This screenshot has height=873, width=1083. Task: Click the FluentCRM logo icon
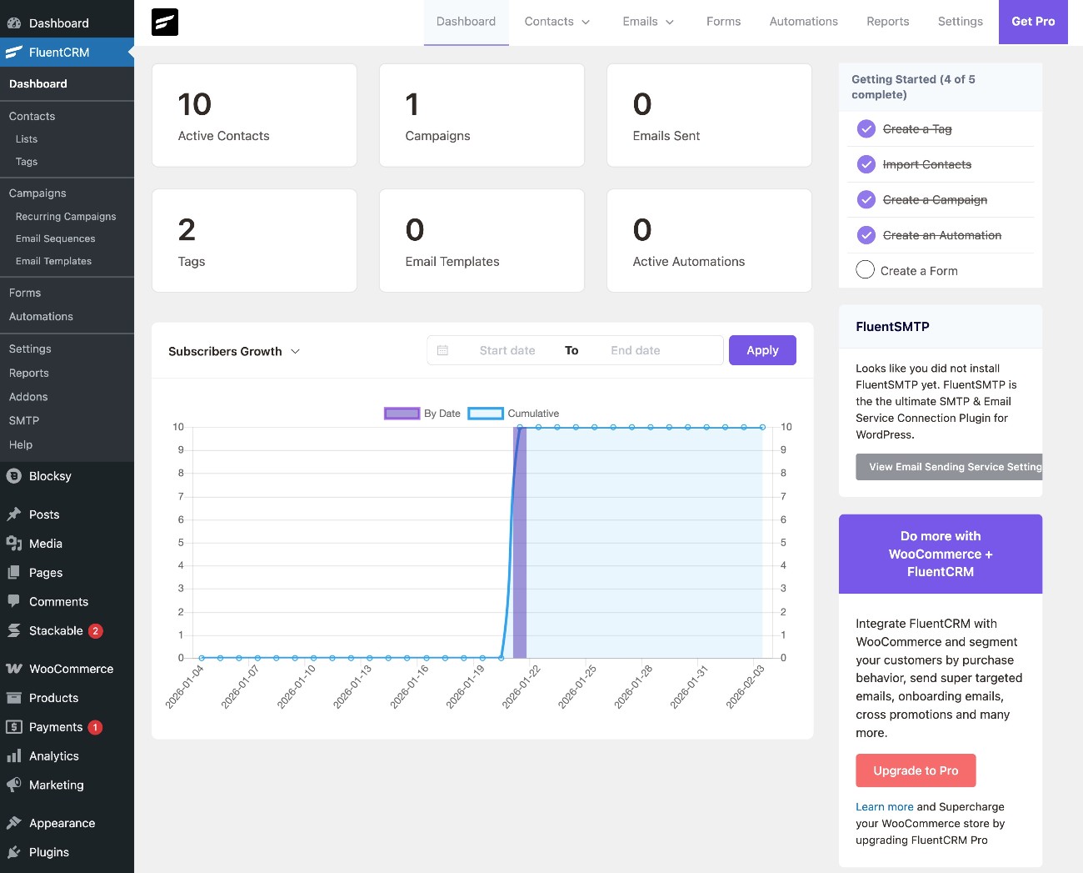(165, 22)
